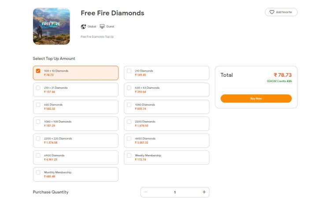Increase quantity with the plus icon
Screen dimensions: 326x198
pos(204,192)
